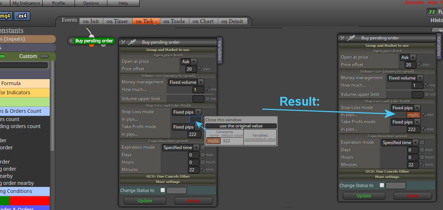Pin the left Buy pending order dialog
This screenshot has height=210, width=443.
click(132, 42)
